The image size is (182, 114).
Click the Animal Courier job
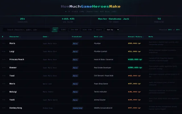pyautogui.click(x=100, y=100)
